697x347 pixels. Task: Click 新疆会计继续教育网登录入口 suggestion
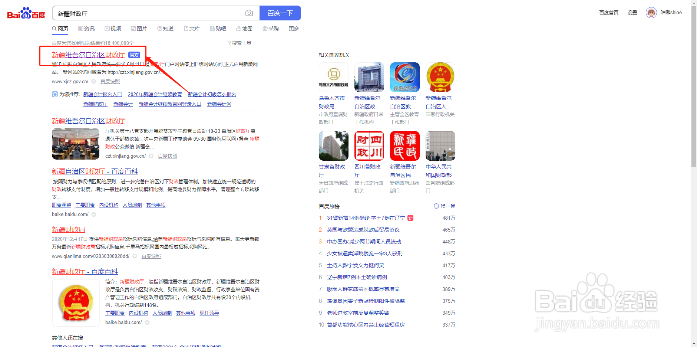coord(170,104)
